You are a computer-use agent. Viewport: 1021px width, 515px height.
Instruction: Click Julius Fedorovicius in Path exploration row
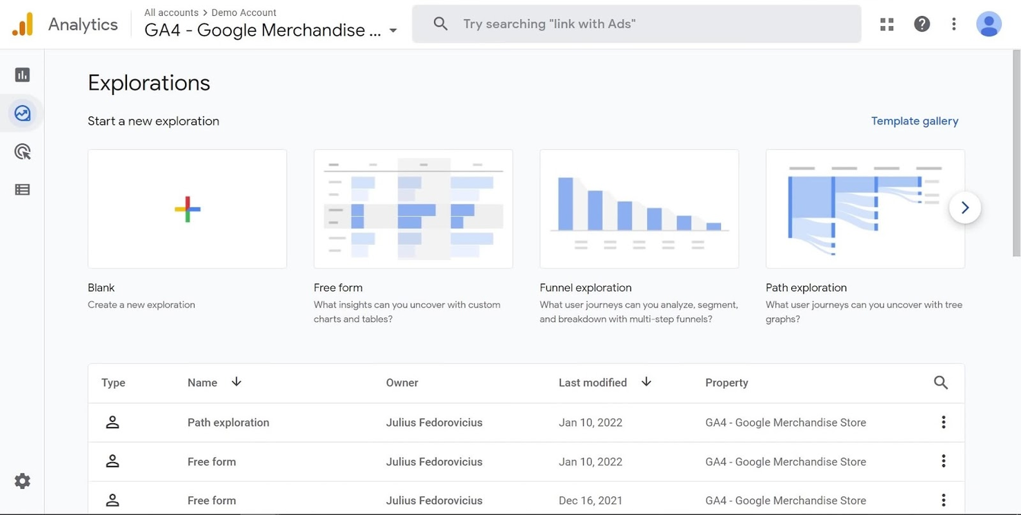coord(434,423)
